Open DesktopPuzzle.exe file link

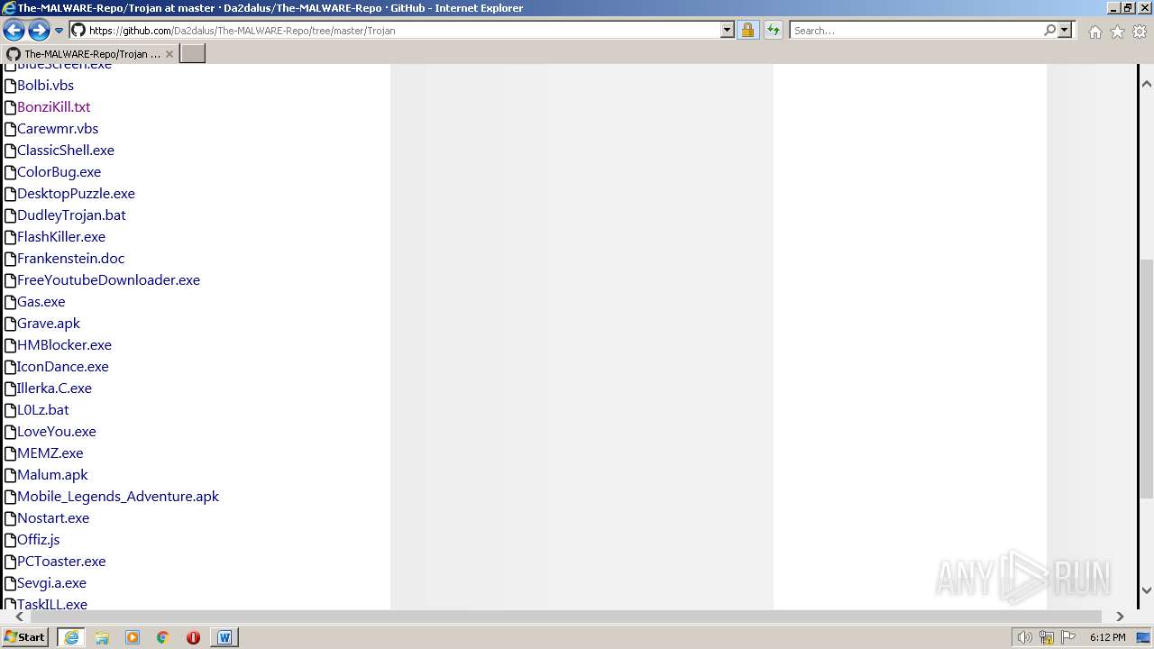pyautogui.click(x=76, y=194)
